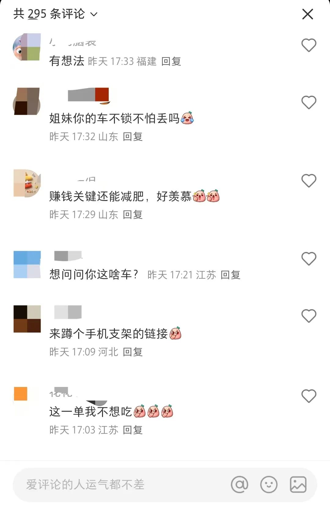Open avatar of "来蹲个手机支架" commenter
The image size is (330, 509).
(x=27, y=319)
